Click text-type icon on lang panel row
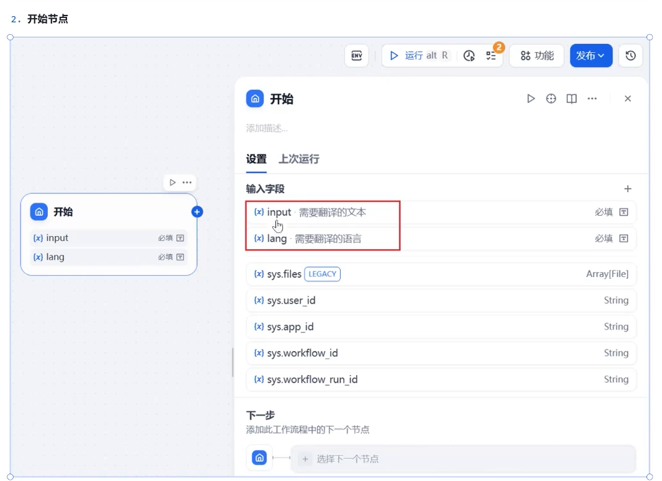This screenshot has width=662, height=481. click(624, 239)
